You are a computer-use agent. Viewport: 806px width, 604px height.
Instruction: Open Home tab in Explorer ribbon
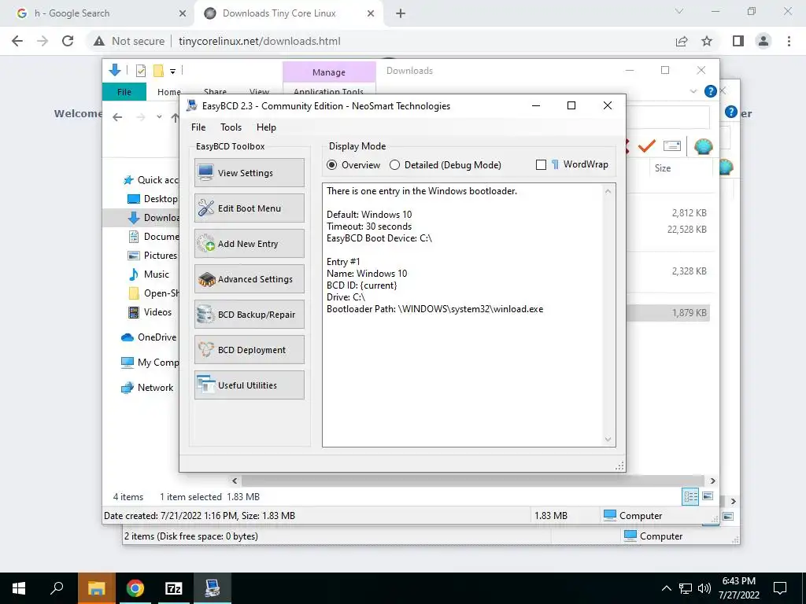pyautogui.click(x=168, y=92)
